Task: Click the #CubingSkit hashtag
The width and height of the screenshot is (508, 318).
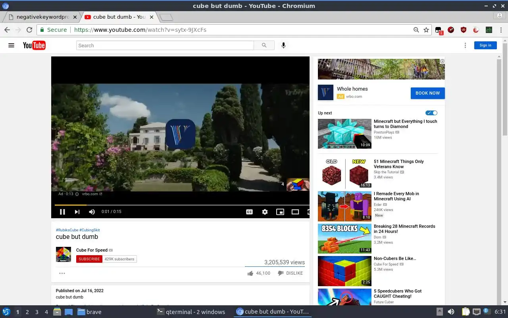Action: click(90, 230)
